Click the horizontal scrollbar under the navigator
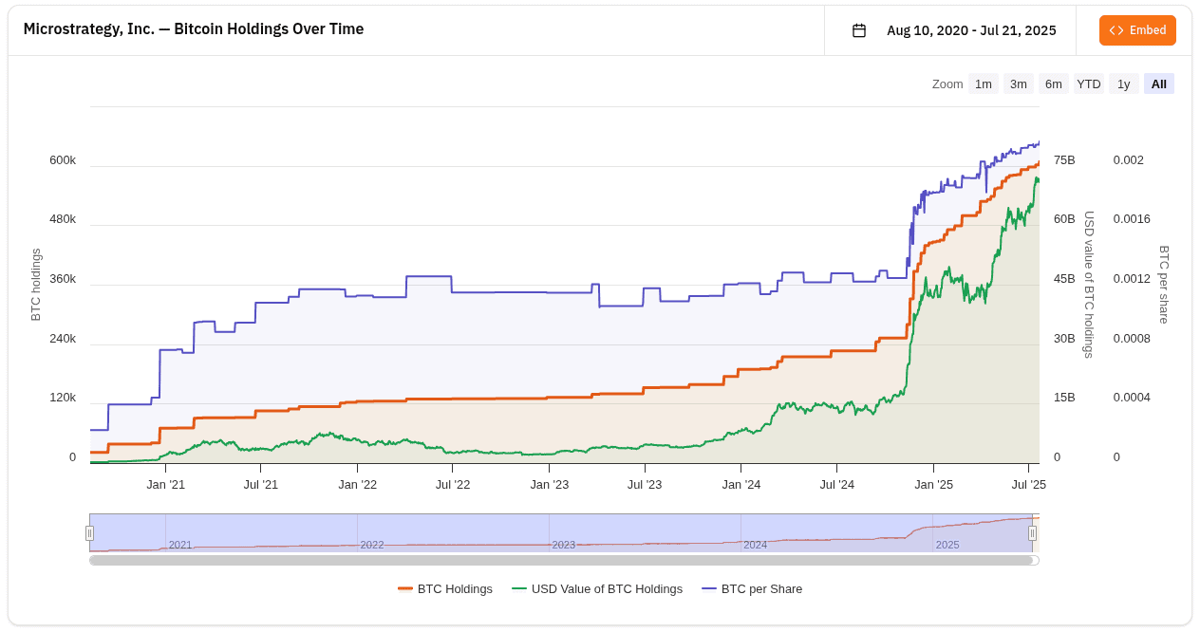This screenshot has height=632, width=1200. (561, 560)
